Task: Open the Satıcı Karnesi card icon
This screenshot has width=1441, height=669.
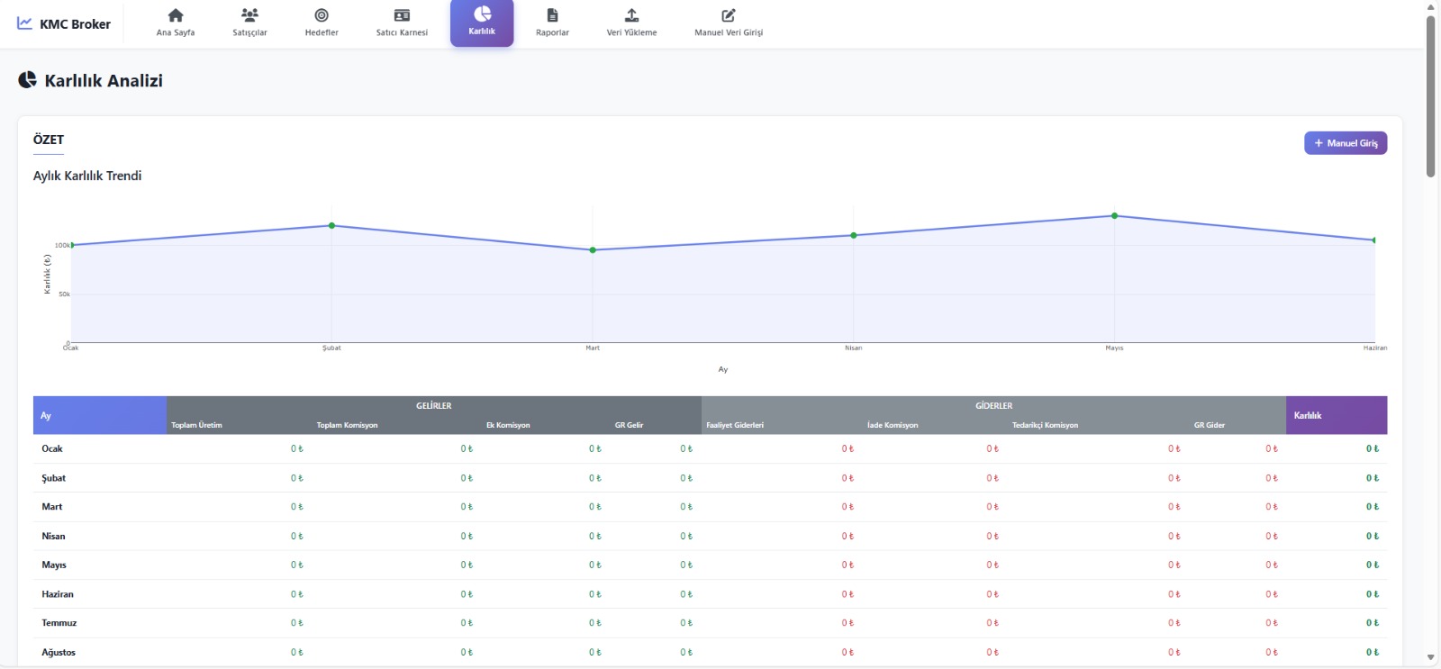Action: point(402,15)
